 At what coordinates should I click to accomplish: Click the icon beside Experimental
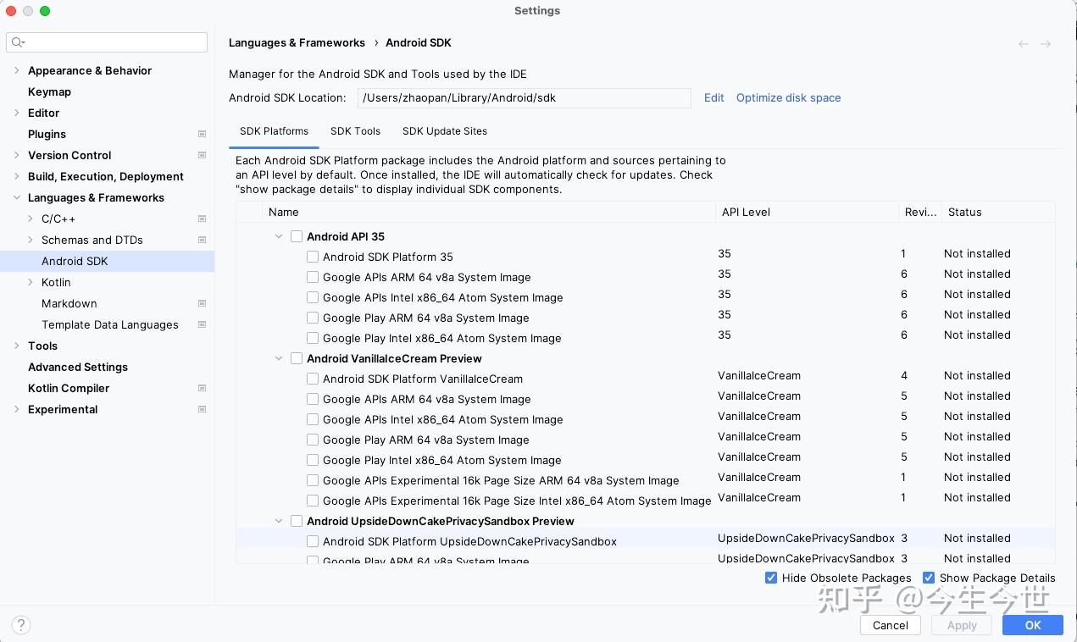coord(202,409)
